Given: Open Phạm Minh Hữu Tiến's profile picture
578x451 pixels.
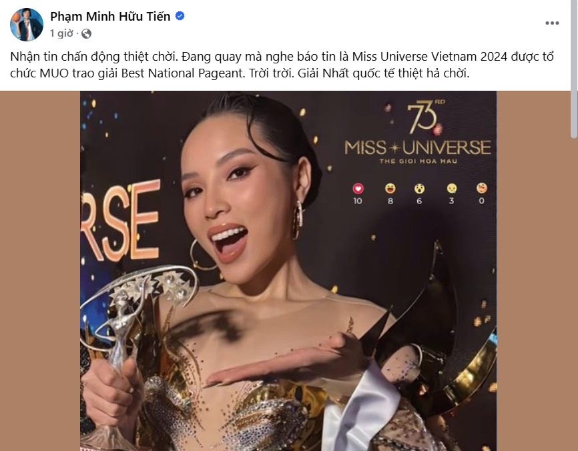Looking at the screenshot, I should pyautogui.click(x=27, y=24).
